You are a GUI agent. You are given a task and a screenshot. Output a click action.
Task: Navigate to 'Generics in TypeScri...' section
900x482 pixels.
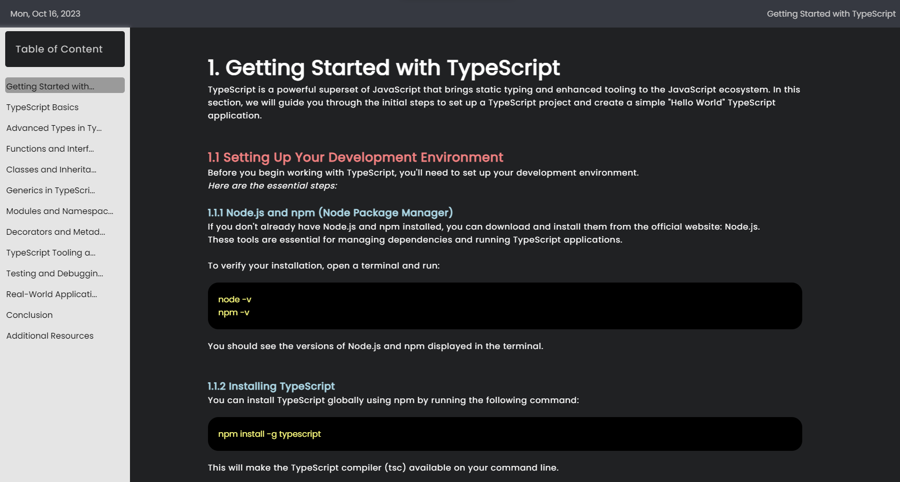pyautogui.click(x=51, y=190)
